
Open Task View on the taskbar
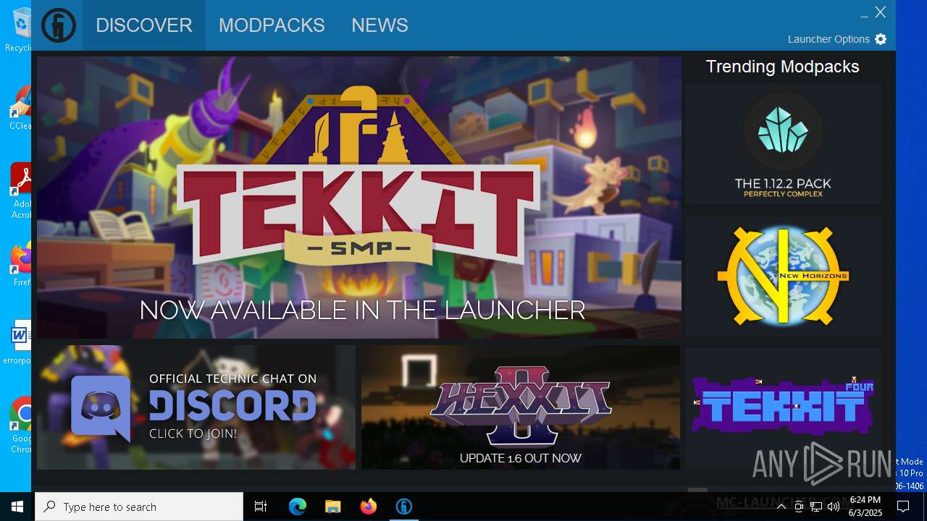click(261, 507)
